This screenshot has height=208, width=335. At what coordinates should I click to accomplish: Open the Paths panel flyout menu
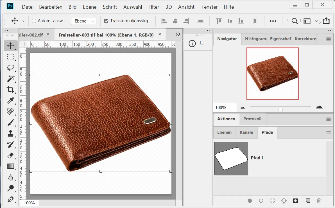click(x=328, y=133)
